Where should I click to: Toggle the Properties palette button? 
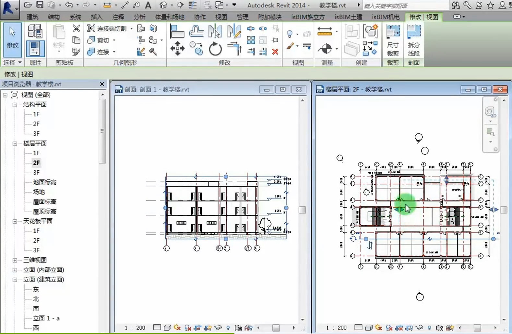tap(35, 49)
